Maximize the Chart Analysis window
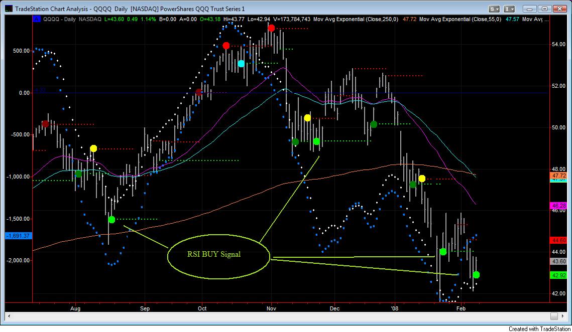 (545, 9)
